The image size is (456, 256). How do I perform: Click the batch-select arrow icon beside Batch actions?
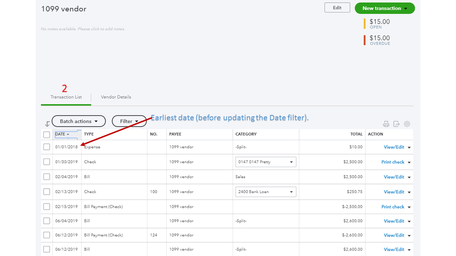[x=47, y=124]
